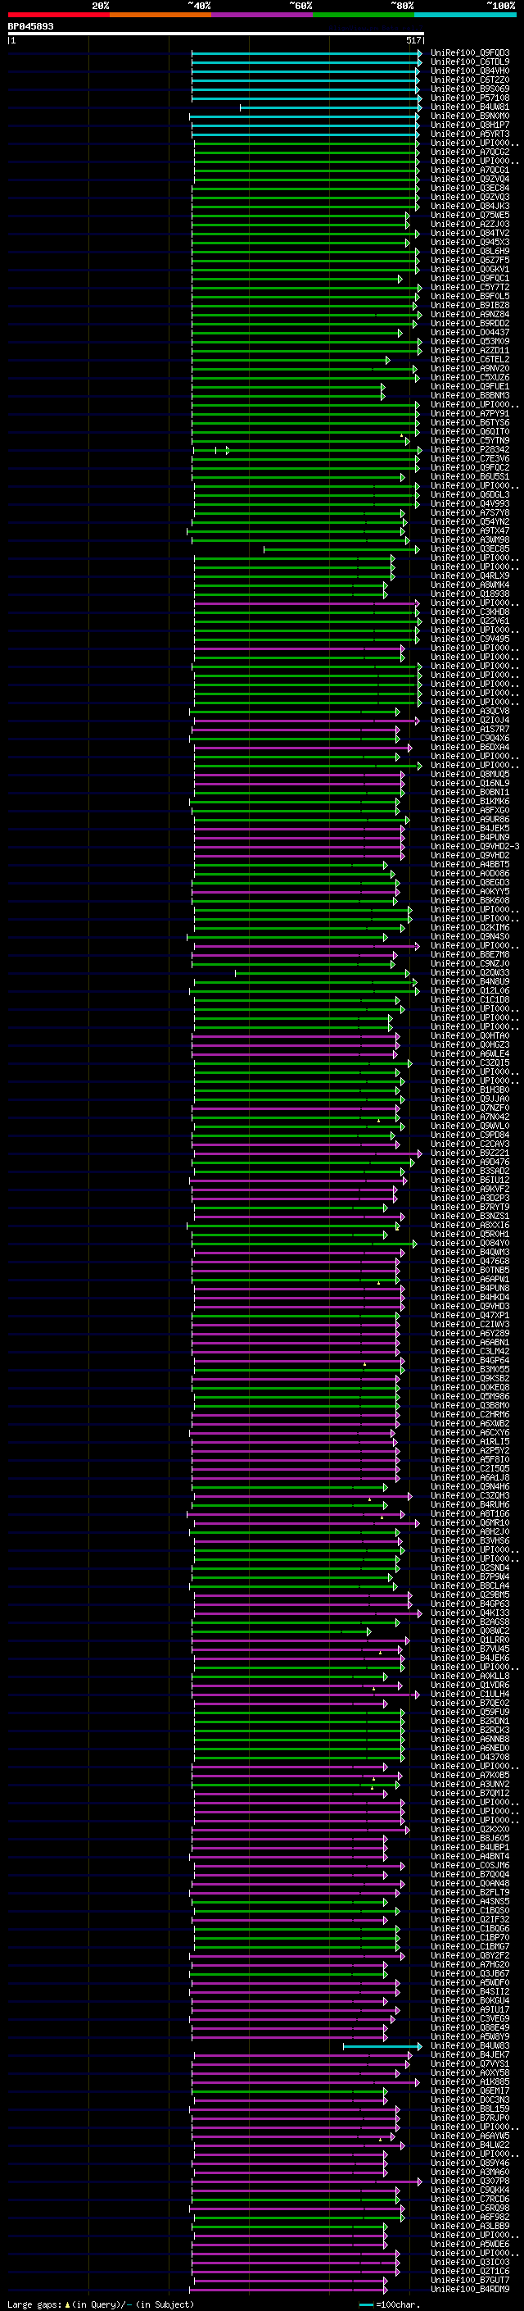Select the UniRef100_Q53M09 label
Image resolution: width=524 pixels, height=2311 pixels.
470,341
